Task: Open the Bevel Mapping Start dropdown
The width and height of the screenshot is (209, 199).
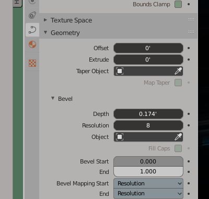Action: [148, 183]
